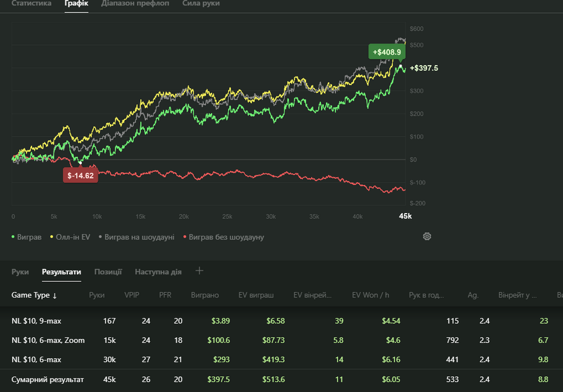Image resolution: width=563 pixels, height=392 pixels.
Task: Switch to the Руки tab
Action: 20,272
